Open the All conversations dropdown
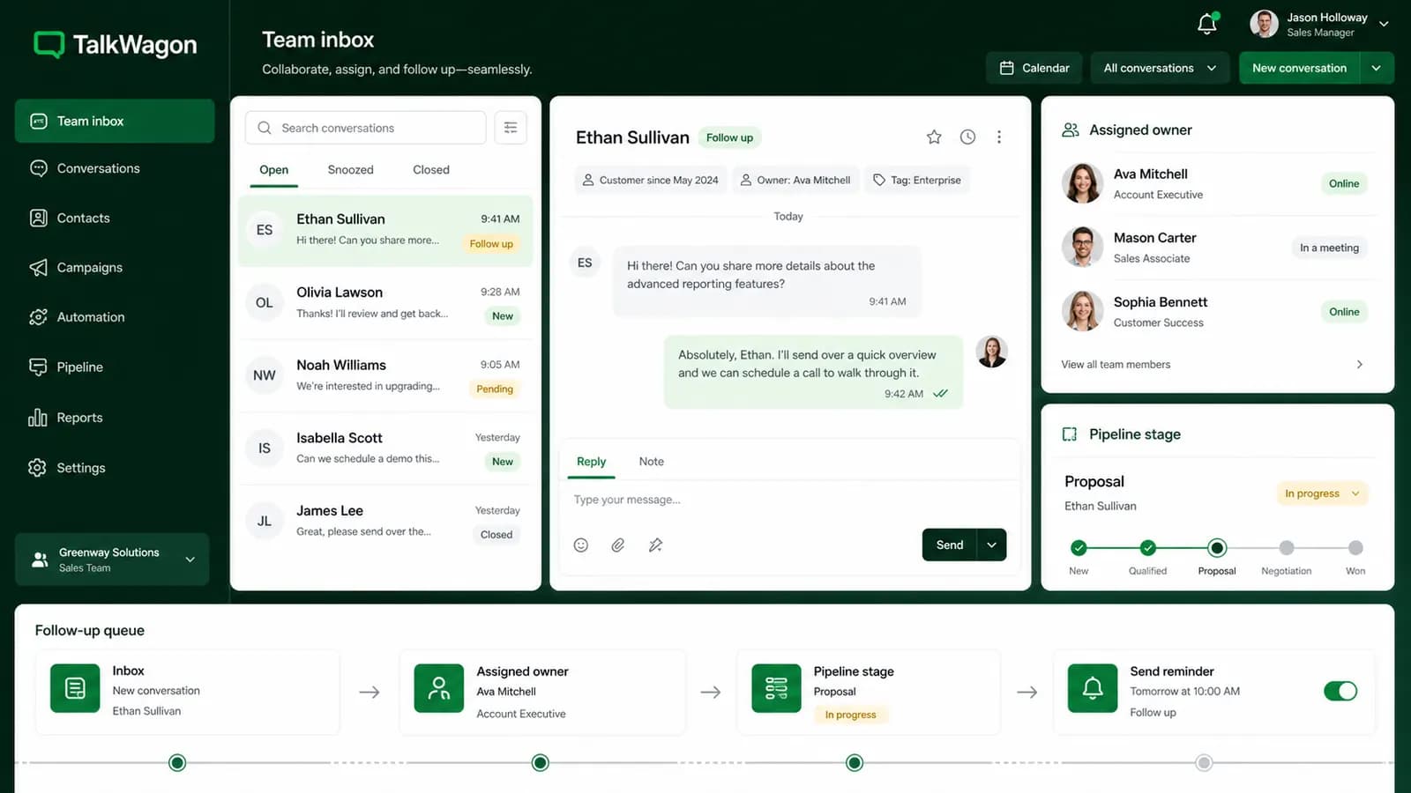This screenshot has width=1411, height=793. 1160,68
